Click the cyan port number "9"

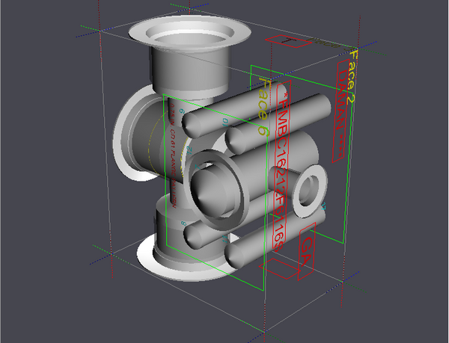coord(183,111)
